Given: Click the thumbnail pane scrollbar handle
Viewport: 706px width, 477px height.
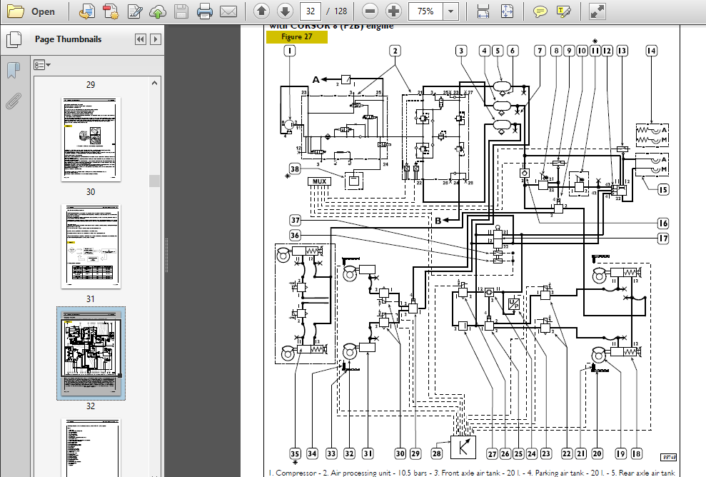Looking at the screenshot, I should click(154, 181).
